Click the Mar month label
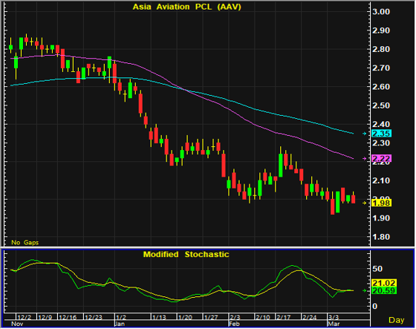 (334, 324)
